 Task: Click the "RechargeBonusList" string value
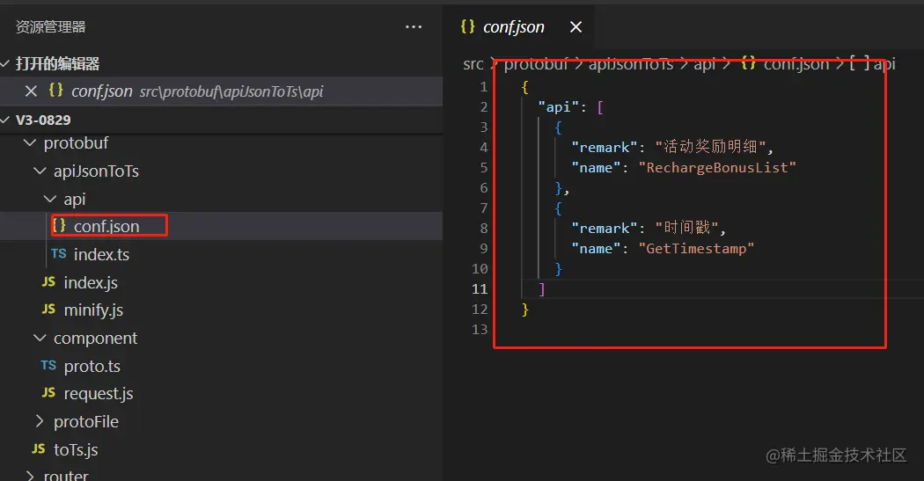pos(717,168)
